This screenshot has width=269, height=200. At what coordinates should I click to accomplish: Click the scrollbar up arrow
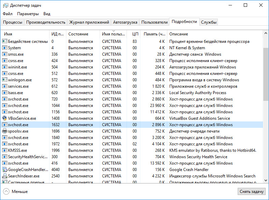[x=266, y=33]
